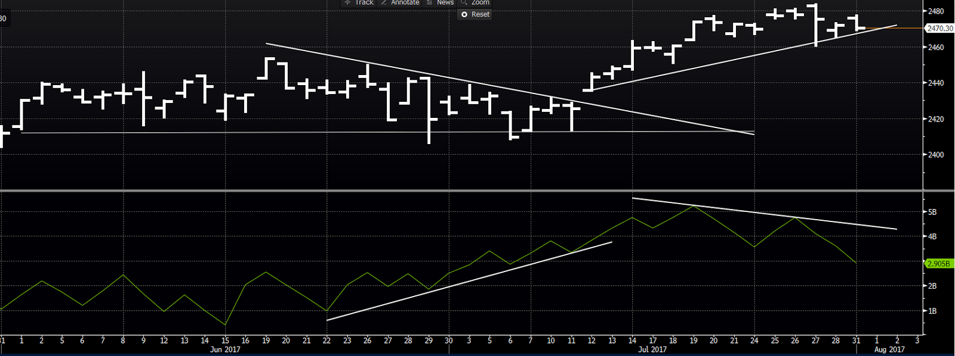Click the June 9 date label
The width and height of the screenshot is (955, 356).
pyautogui.click(x=143, y=341)
